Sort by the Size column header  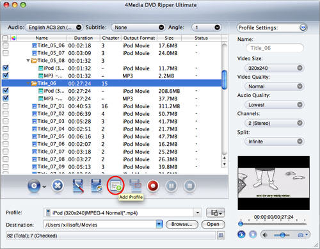click(169, 38)
